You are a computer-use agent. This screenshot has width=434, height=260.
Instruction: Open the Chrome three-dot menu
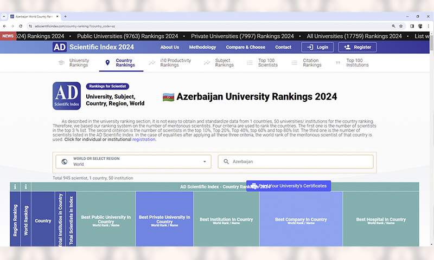(x=428, y=26)
